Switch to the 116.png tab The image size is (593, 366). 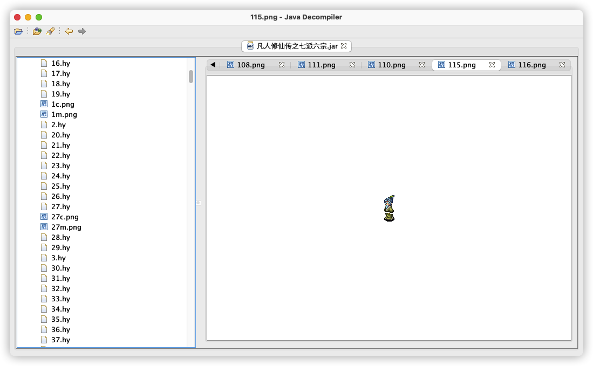point(531,65)
